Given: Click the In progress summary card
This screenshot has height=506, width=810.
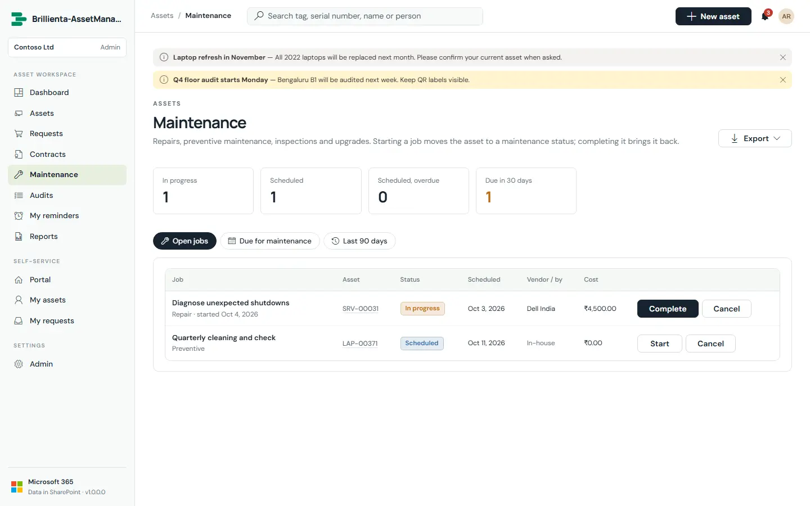Looking at the screenshot, I should pos(203,191).
